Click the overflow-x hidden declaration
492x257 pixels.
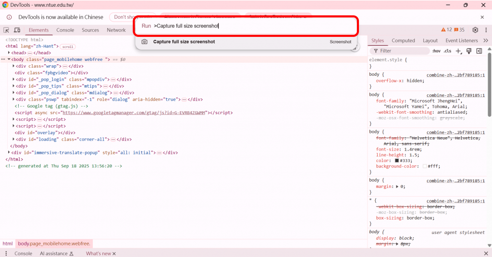[400, 81]
